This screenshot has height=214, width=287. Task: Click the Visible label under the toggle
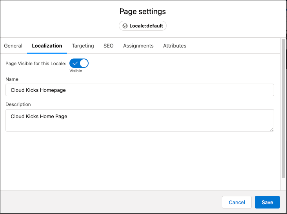(x=76, y=71)
